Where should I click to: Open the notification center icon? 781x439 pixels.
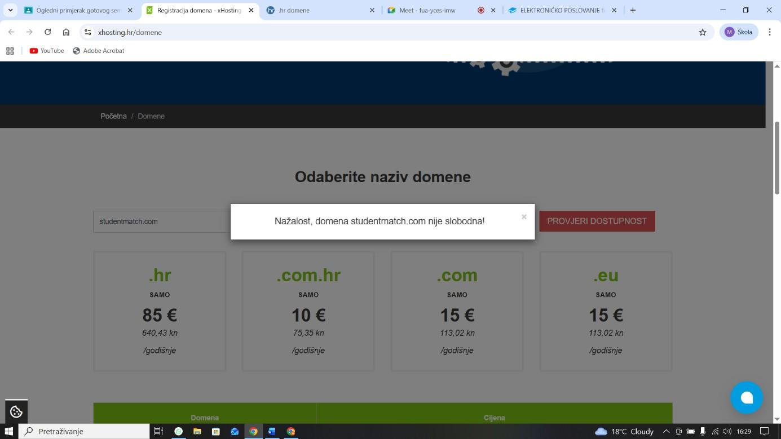(765, 431)
